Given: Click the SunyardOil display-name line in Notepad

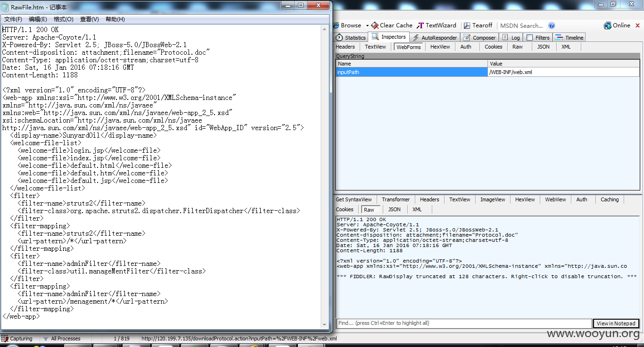Looking at the screenshot, I should (x=83, y=135).
